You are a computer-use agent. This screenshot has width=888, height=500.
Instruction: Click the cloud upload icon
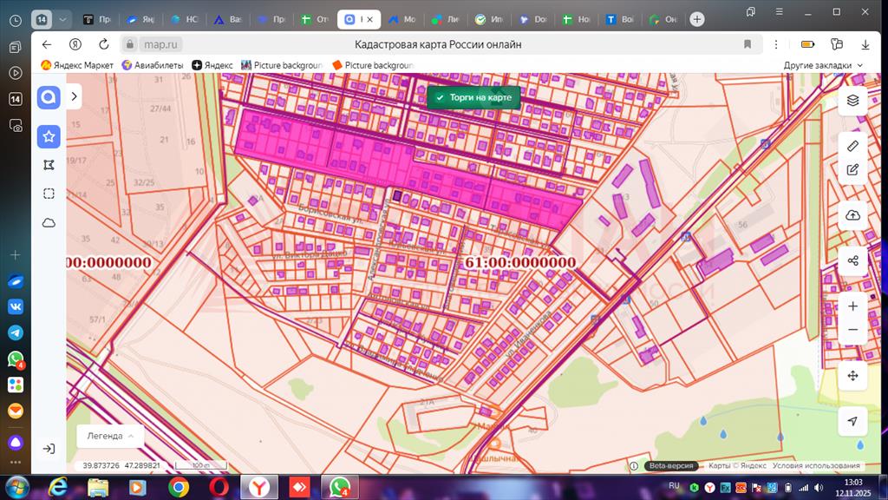tap(852, 215)
